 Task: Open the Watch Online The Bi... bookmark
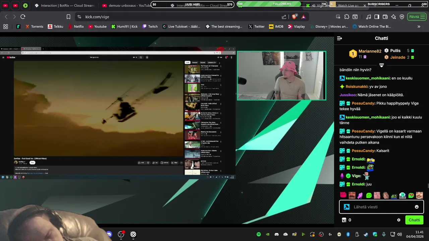click(x=371, y=26)
